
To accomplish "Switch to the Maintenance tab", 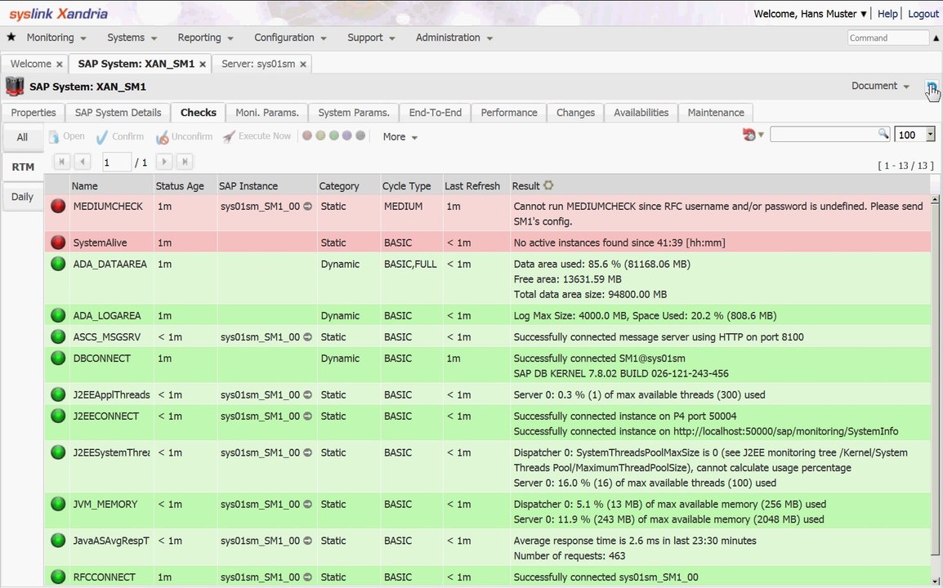I will (716, 113).
